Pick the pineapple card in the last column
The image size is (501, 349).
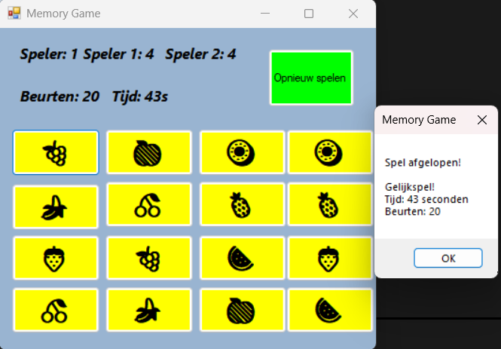tap(330, 204)
